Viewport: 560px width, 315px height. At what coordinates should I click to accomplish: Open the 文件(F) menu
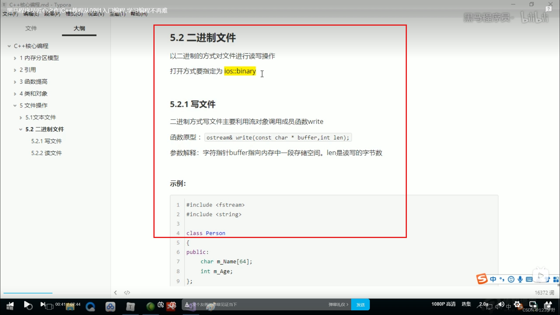click(x=10, y=14)
